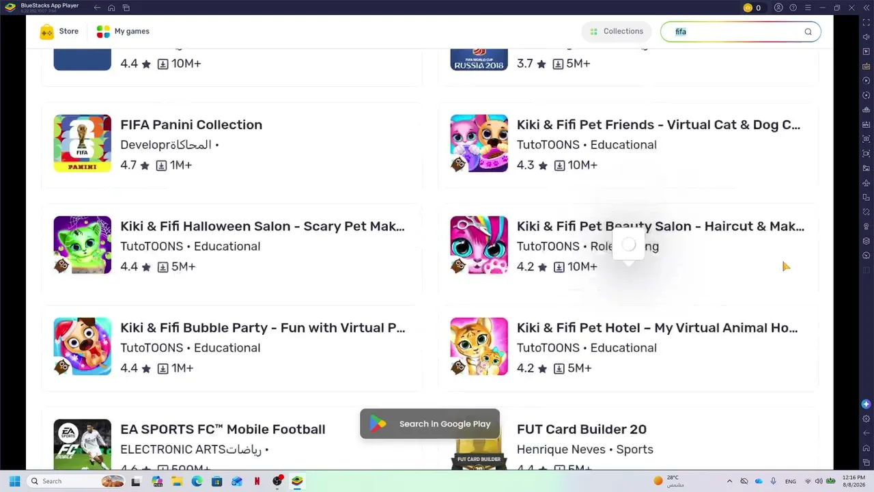
Task: Select EA SPORTS FC Mobile Football title
Action: (223, 429)
